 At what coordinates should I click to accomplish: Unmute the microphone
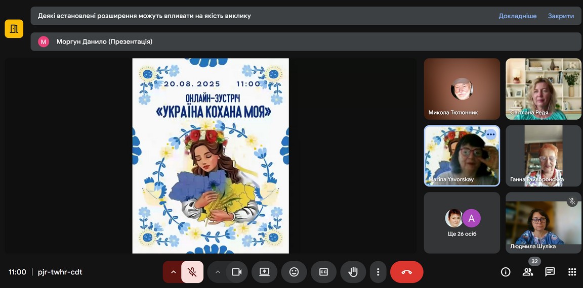coord(192,272)
